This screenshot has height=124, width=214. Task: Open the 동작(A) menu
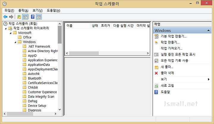(23, 10)
